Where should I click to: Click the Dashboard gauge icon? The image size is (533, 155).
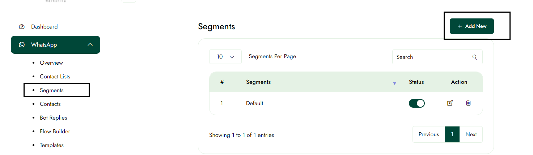click(22, 27)
